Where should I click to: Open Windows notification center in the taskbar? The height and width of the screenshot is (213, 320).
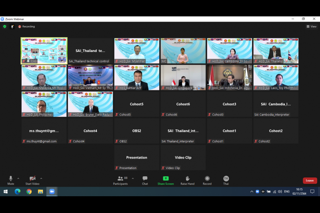312,191
